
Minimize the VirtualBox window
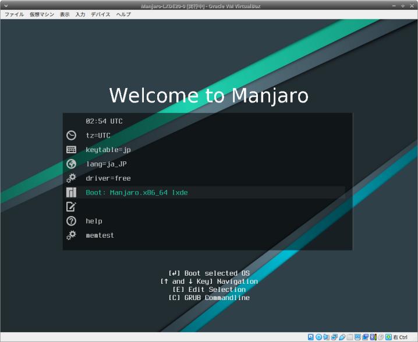(x=394, y=6)
